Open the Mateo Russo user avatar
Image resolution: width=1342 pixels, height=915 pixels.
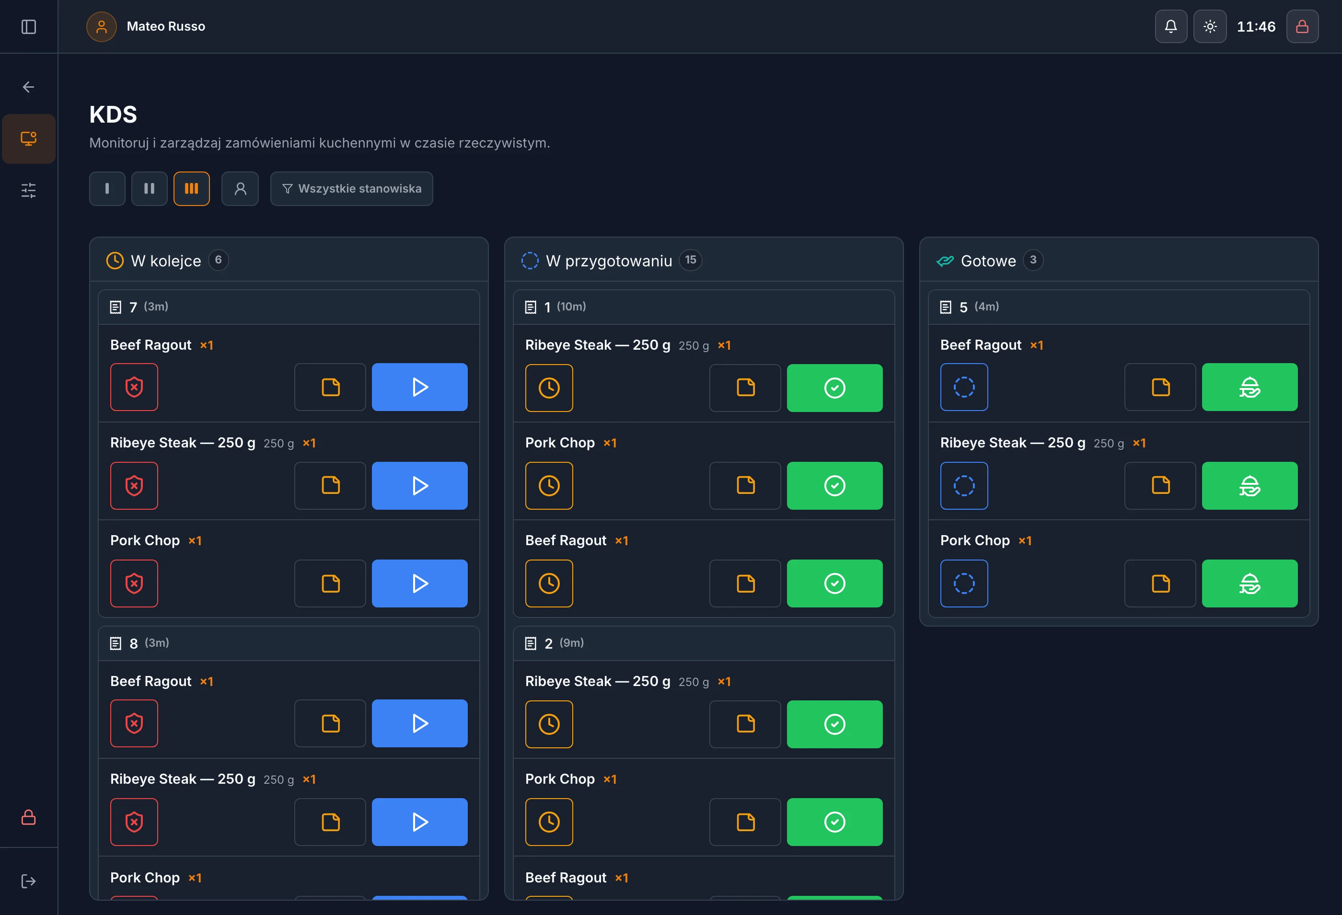[x=101, y=26]
